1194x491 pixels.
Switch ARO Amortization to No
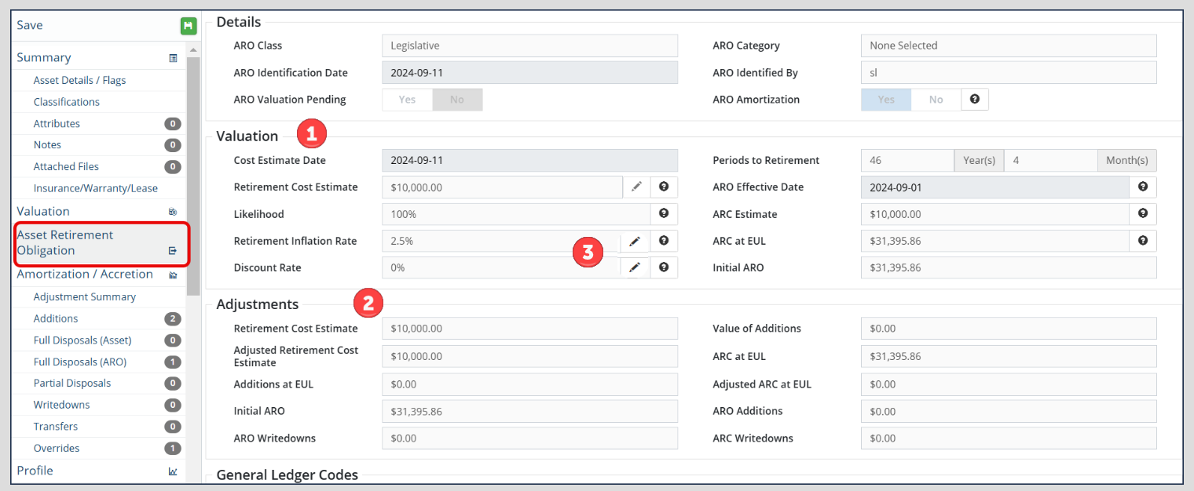936,100
